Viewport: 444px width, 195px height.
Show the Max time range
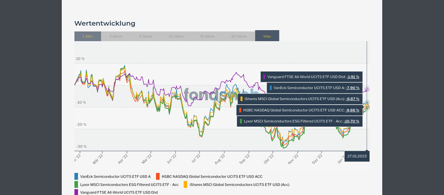(x=267, y=36)
